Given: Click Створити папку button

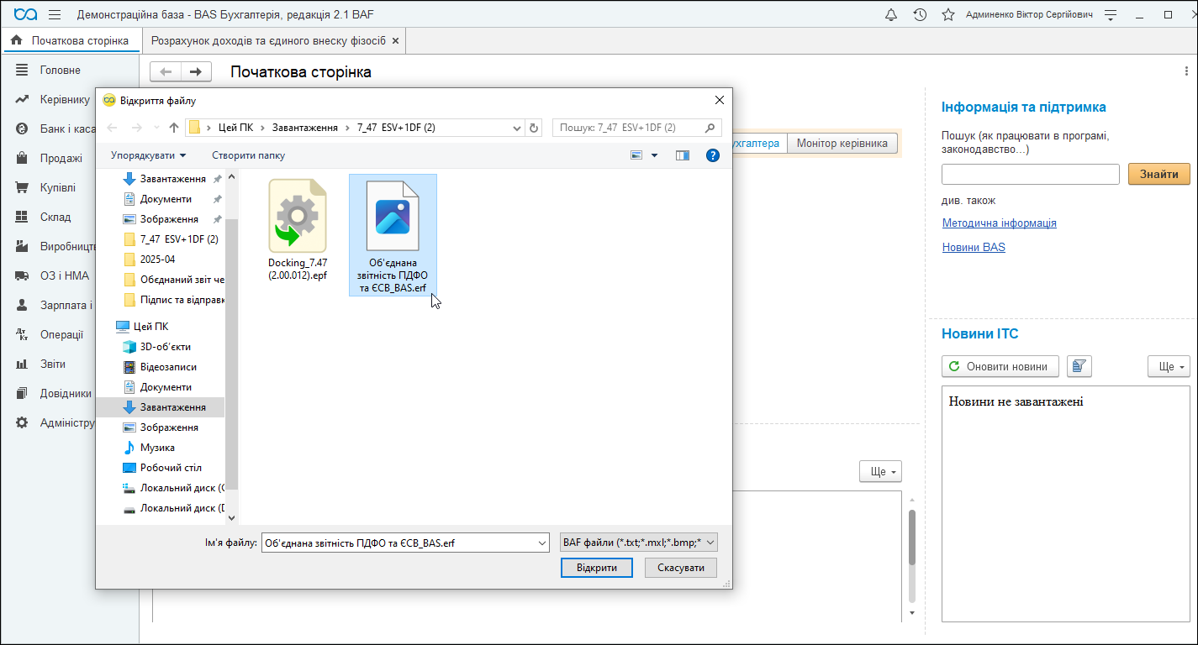Looking at the screenshot, I should (x=248, y=155).
